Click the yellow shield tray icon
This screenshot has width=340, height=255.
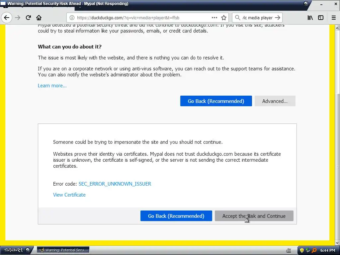tap(301, 250)
